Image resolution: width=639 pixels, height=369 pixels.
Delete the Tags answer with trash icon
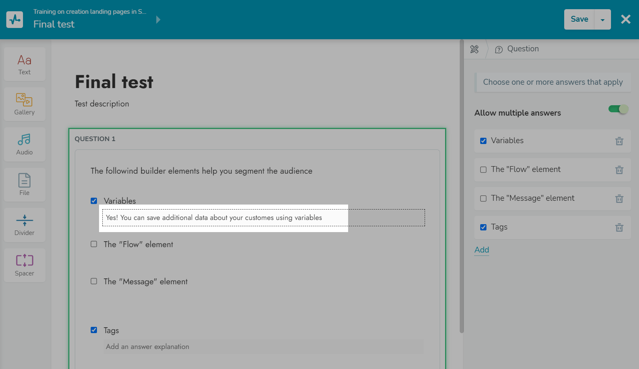click(x=619, y=227)
